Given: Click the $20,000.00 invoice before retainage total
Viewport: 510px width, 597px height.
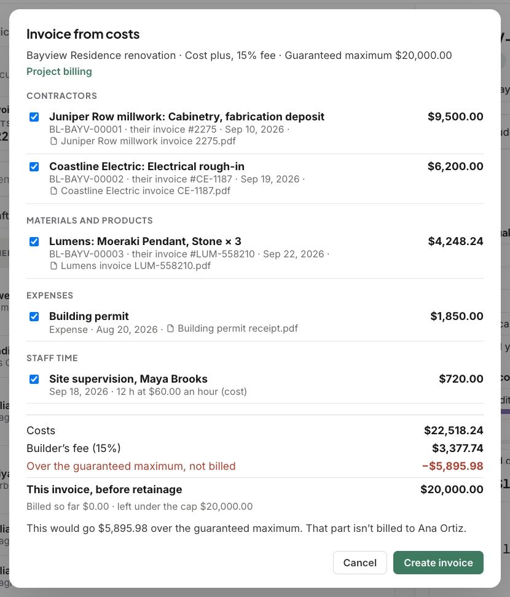Looking at the screenshot, I should (452, 490).
